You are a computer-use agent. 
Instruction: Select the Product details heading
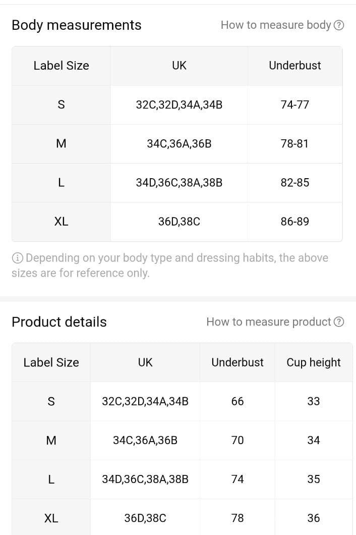pos(59,322)
